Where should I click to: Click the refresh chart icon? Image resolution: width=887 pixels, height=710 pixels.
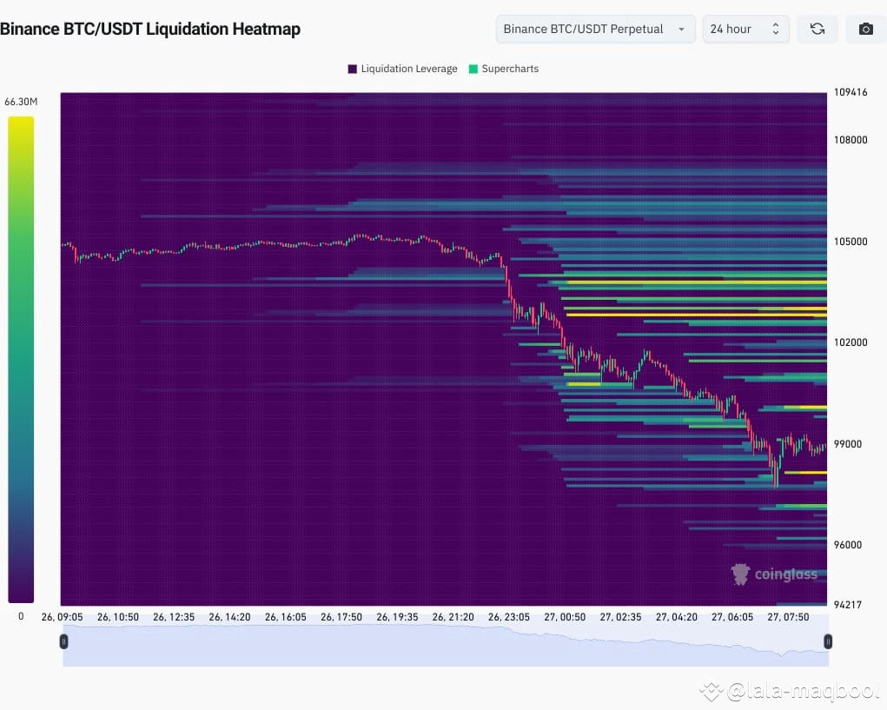(x=817, y=29)
